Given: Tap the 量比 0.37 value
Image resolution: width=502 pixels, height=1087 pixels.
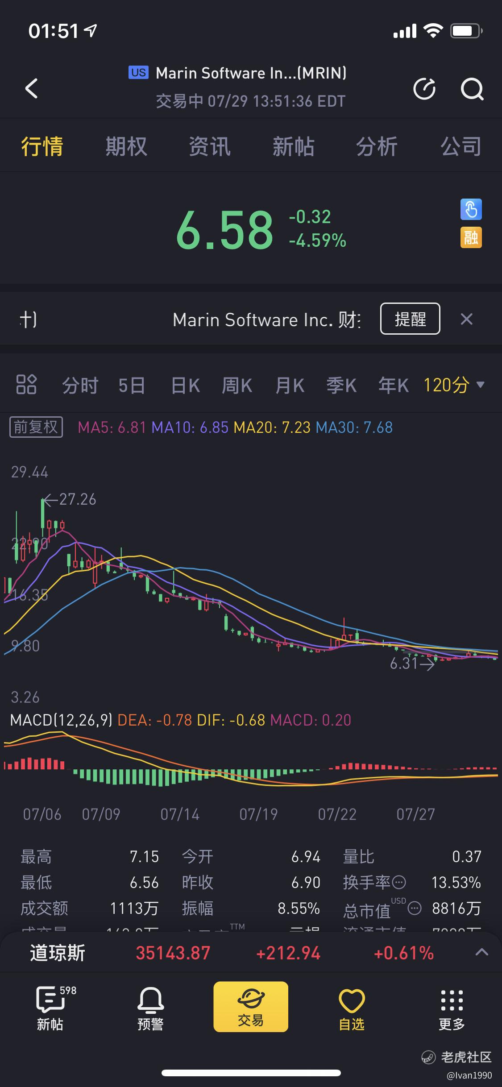Looking at the screenshot, I should click(466, 856).
